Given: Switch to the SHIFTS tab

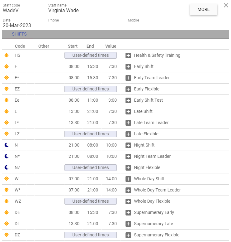Looking at the screenshot, I should (x=19, y=34).
